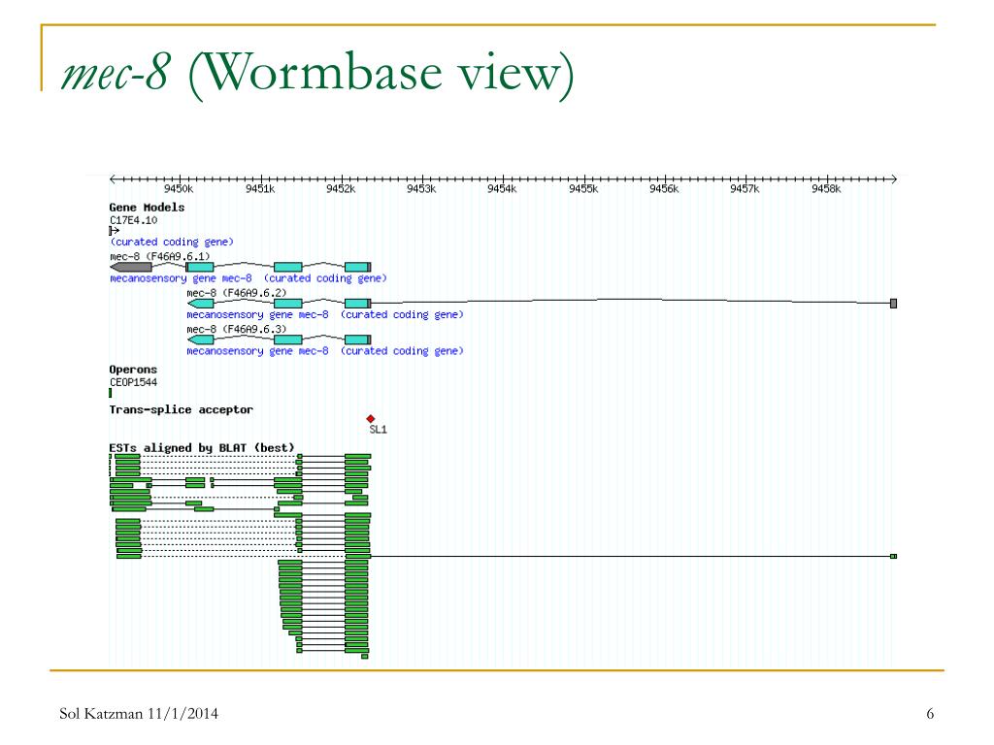This screenshot has width=994, height=745.
Task: Click the F46A9.6.3 mecanosensory gene description
Action: coord(324,351)
